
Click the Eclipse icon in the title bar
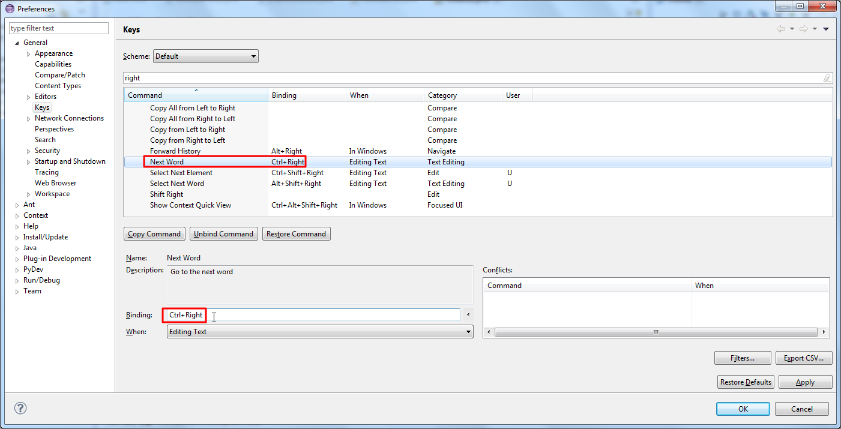(10, 8)
